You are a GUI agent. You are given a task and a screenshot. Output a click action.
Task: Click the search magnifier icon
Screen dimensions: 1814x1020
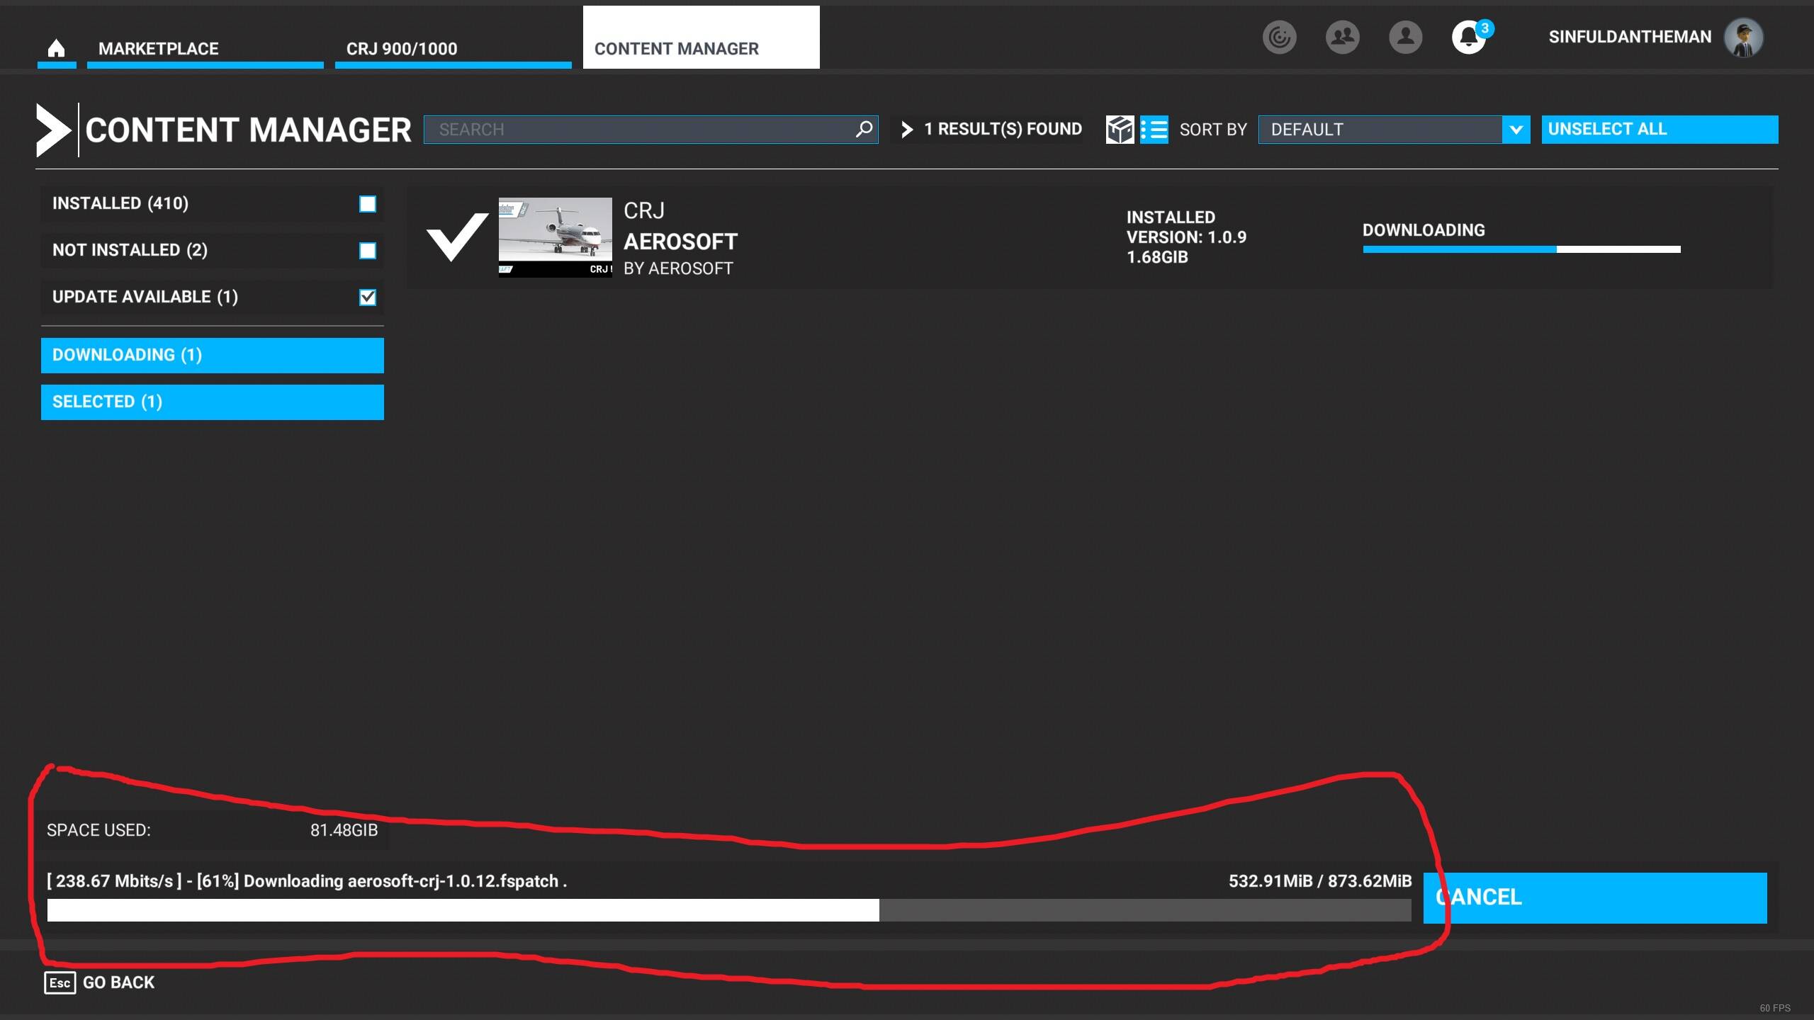[864, 130]
